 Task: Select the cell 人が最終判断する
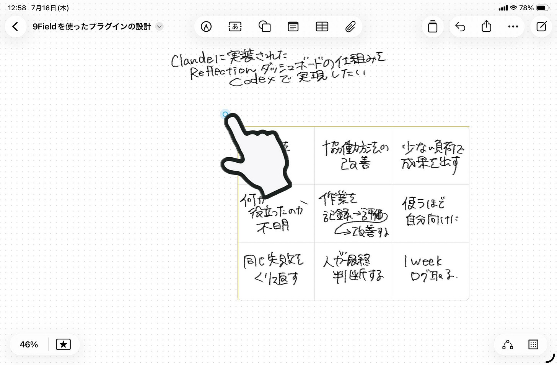353,271
